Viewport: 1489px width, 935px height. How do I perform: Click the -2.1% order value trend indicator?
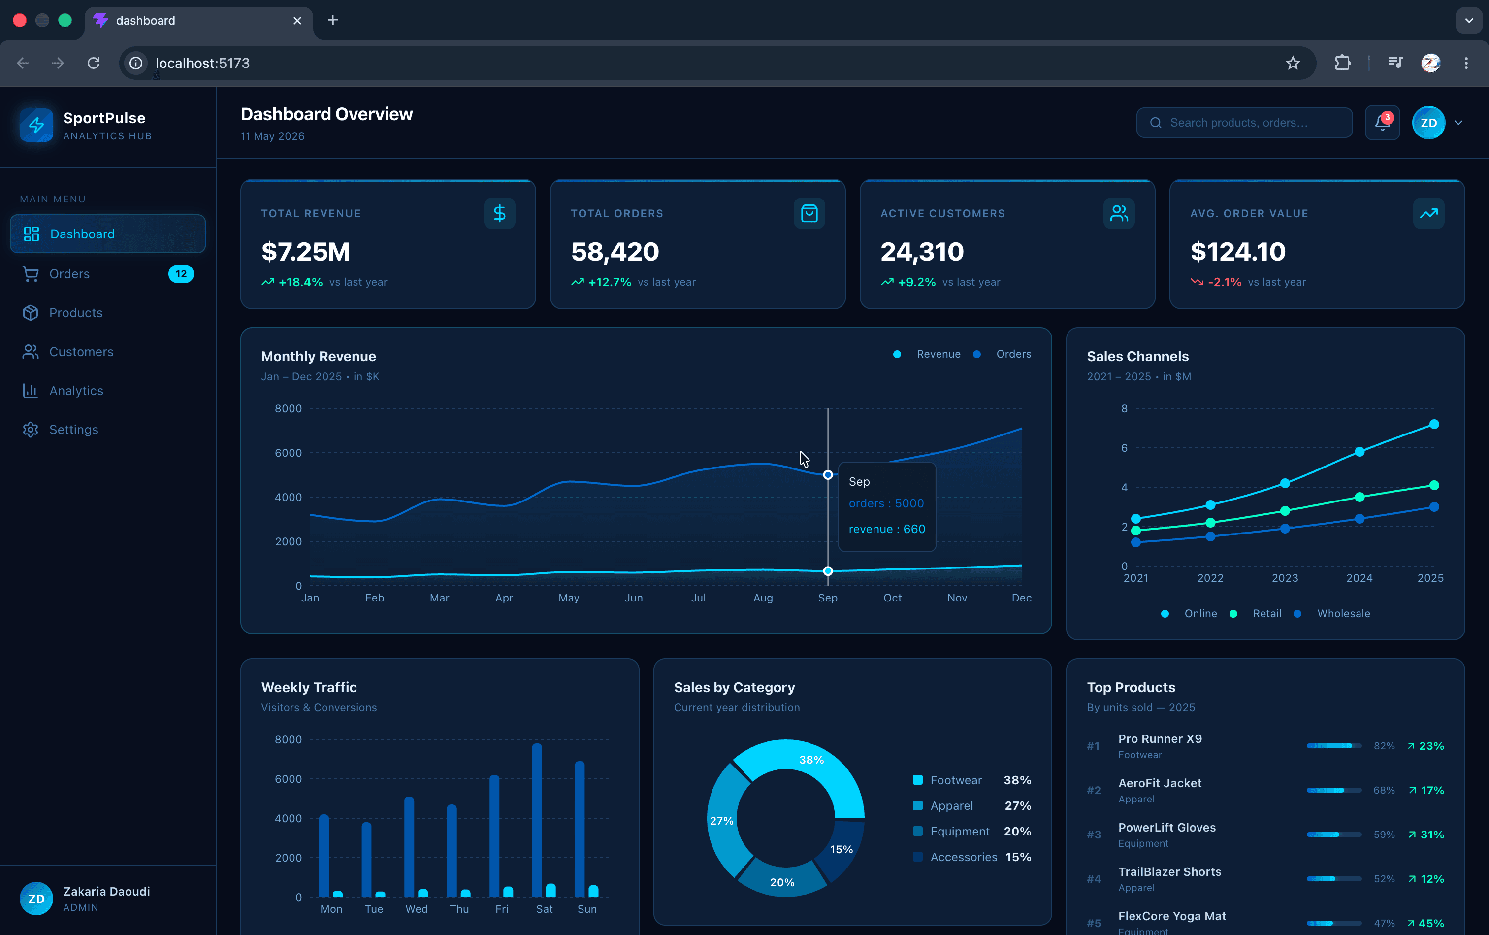pos(1216,282)
